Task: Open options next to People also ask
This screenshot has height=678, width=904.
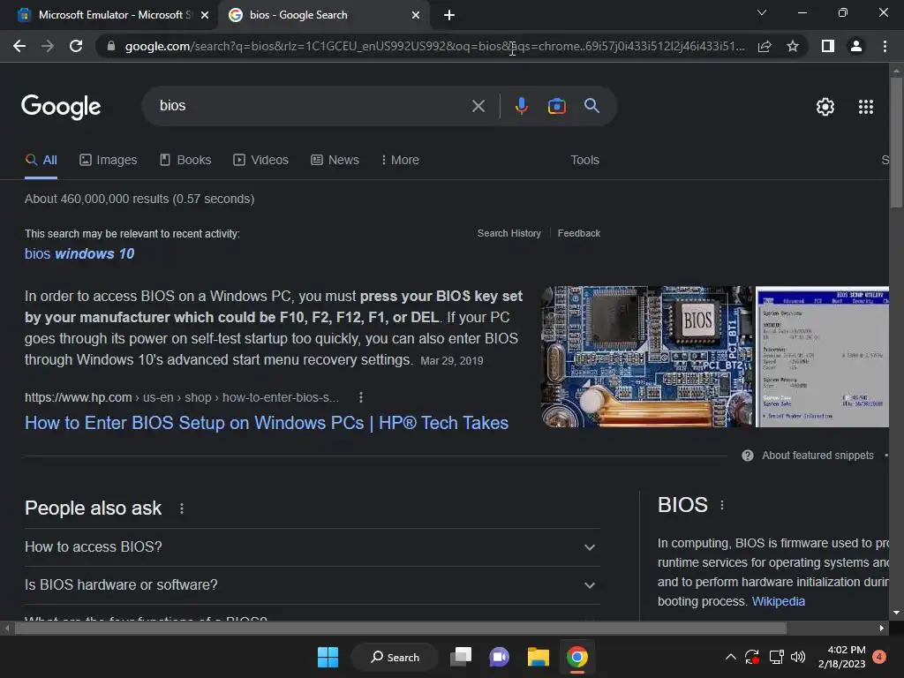Action: pyautogui.click(x=182, y=508)
